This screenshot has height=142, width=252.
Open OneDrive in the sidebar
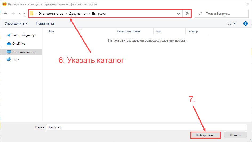coord(19,44)
